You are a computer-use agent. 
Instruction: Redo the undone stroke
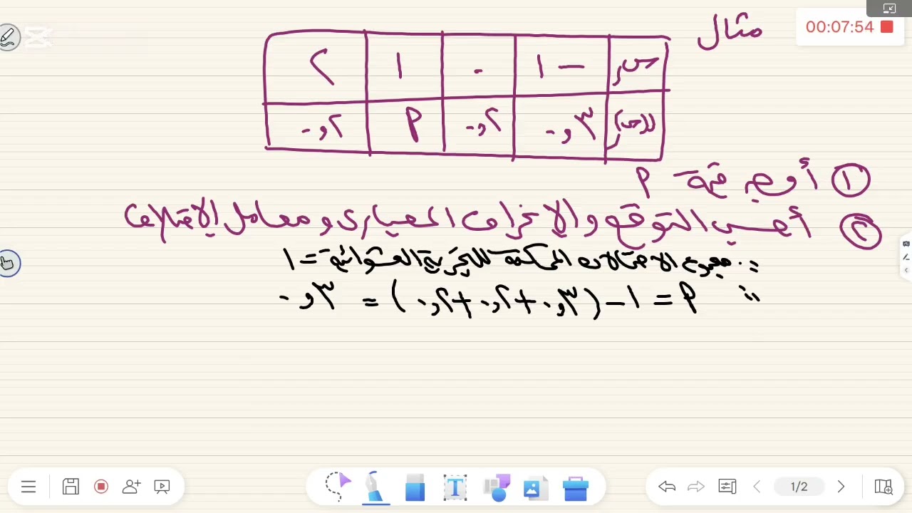(x=696, y=487)
